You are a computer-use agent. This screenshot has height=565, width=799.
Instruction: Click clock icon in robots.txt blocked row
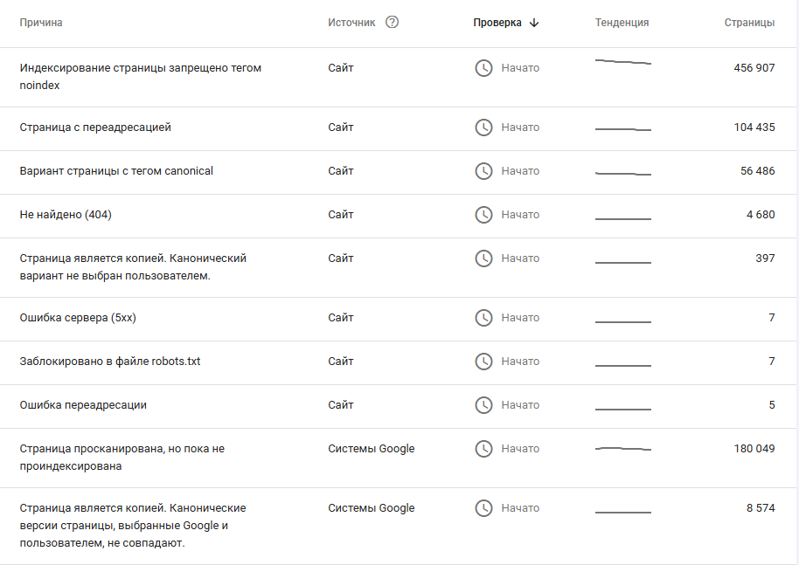[483, 362]
